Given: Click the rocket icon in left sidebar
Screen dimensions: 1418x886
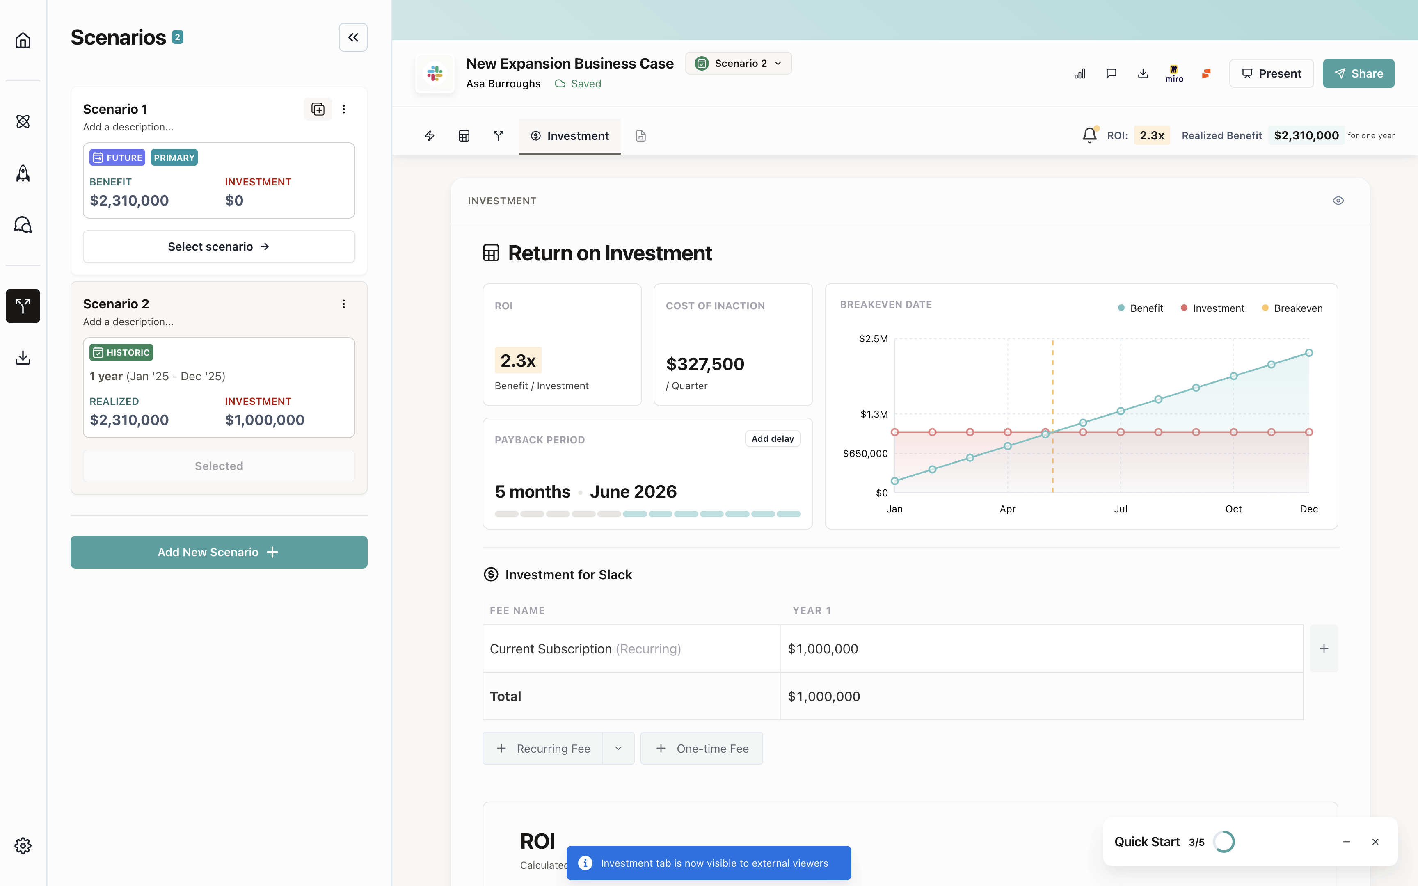Looking at the screenshot, I should 23,173.
